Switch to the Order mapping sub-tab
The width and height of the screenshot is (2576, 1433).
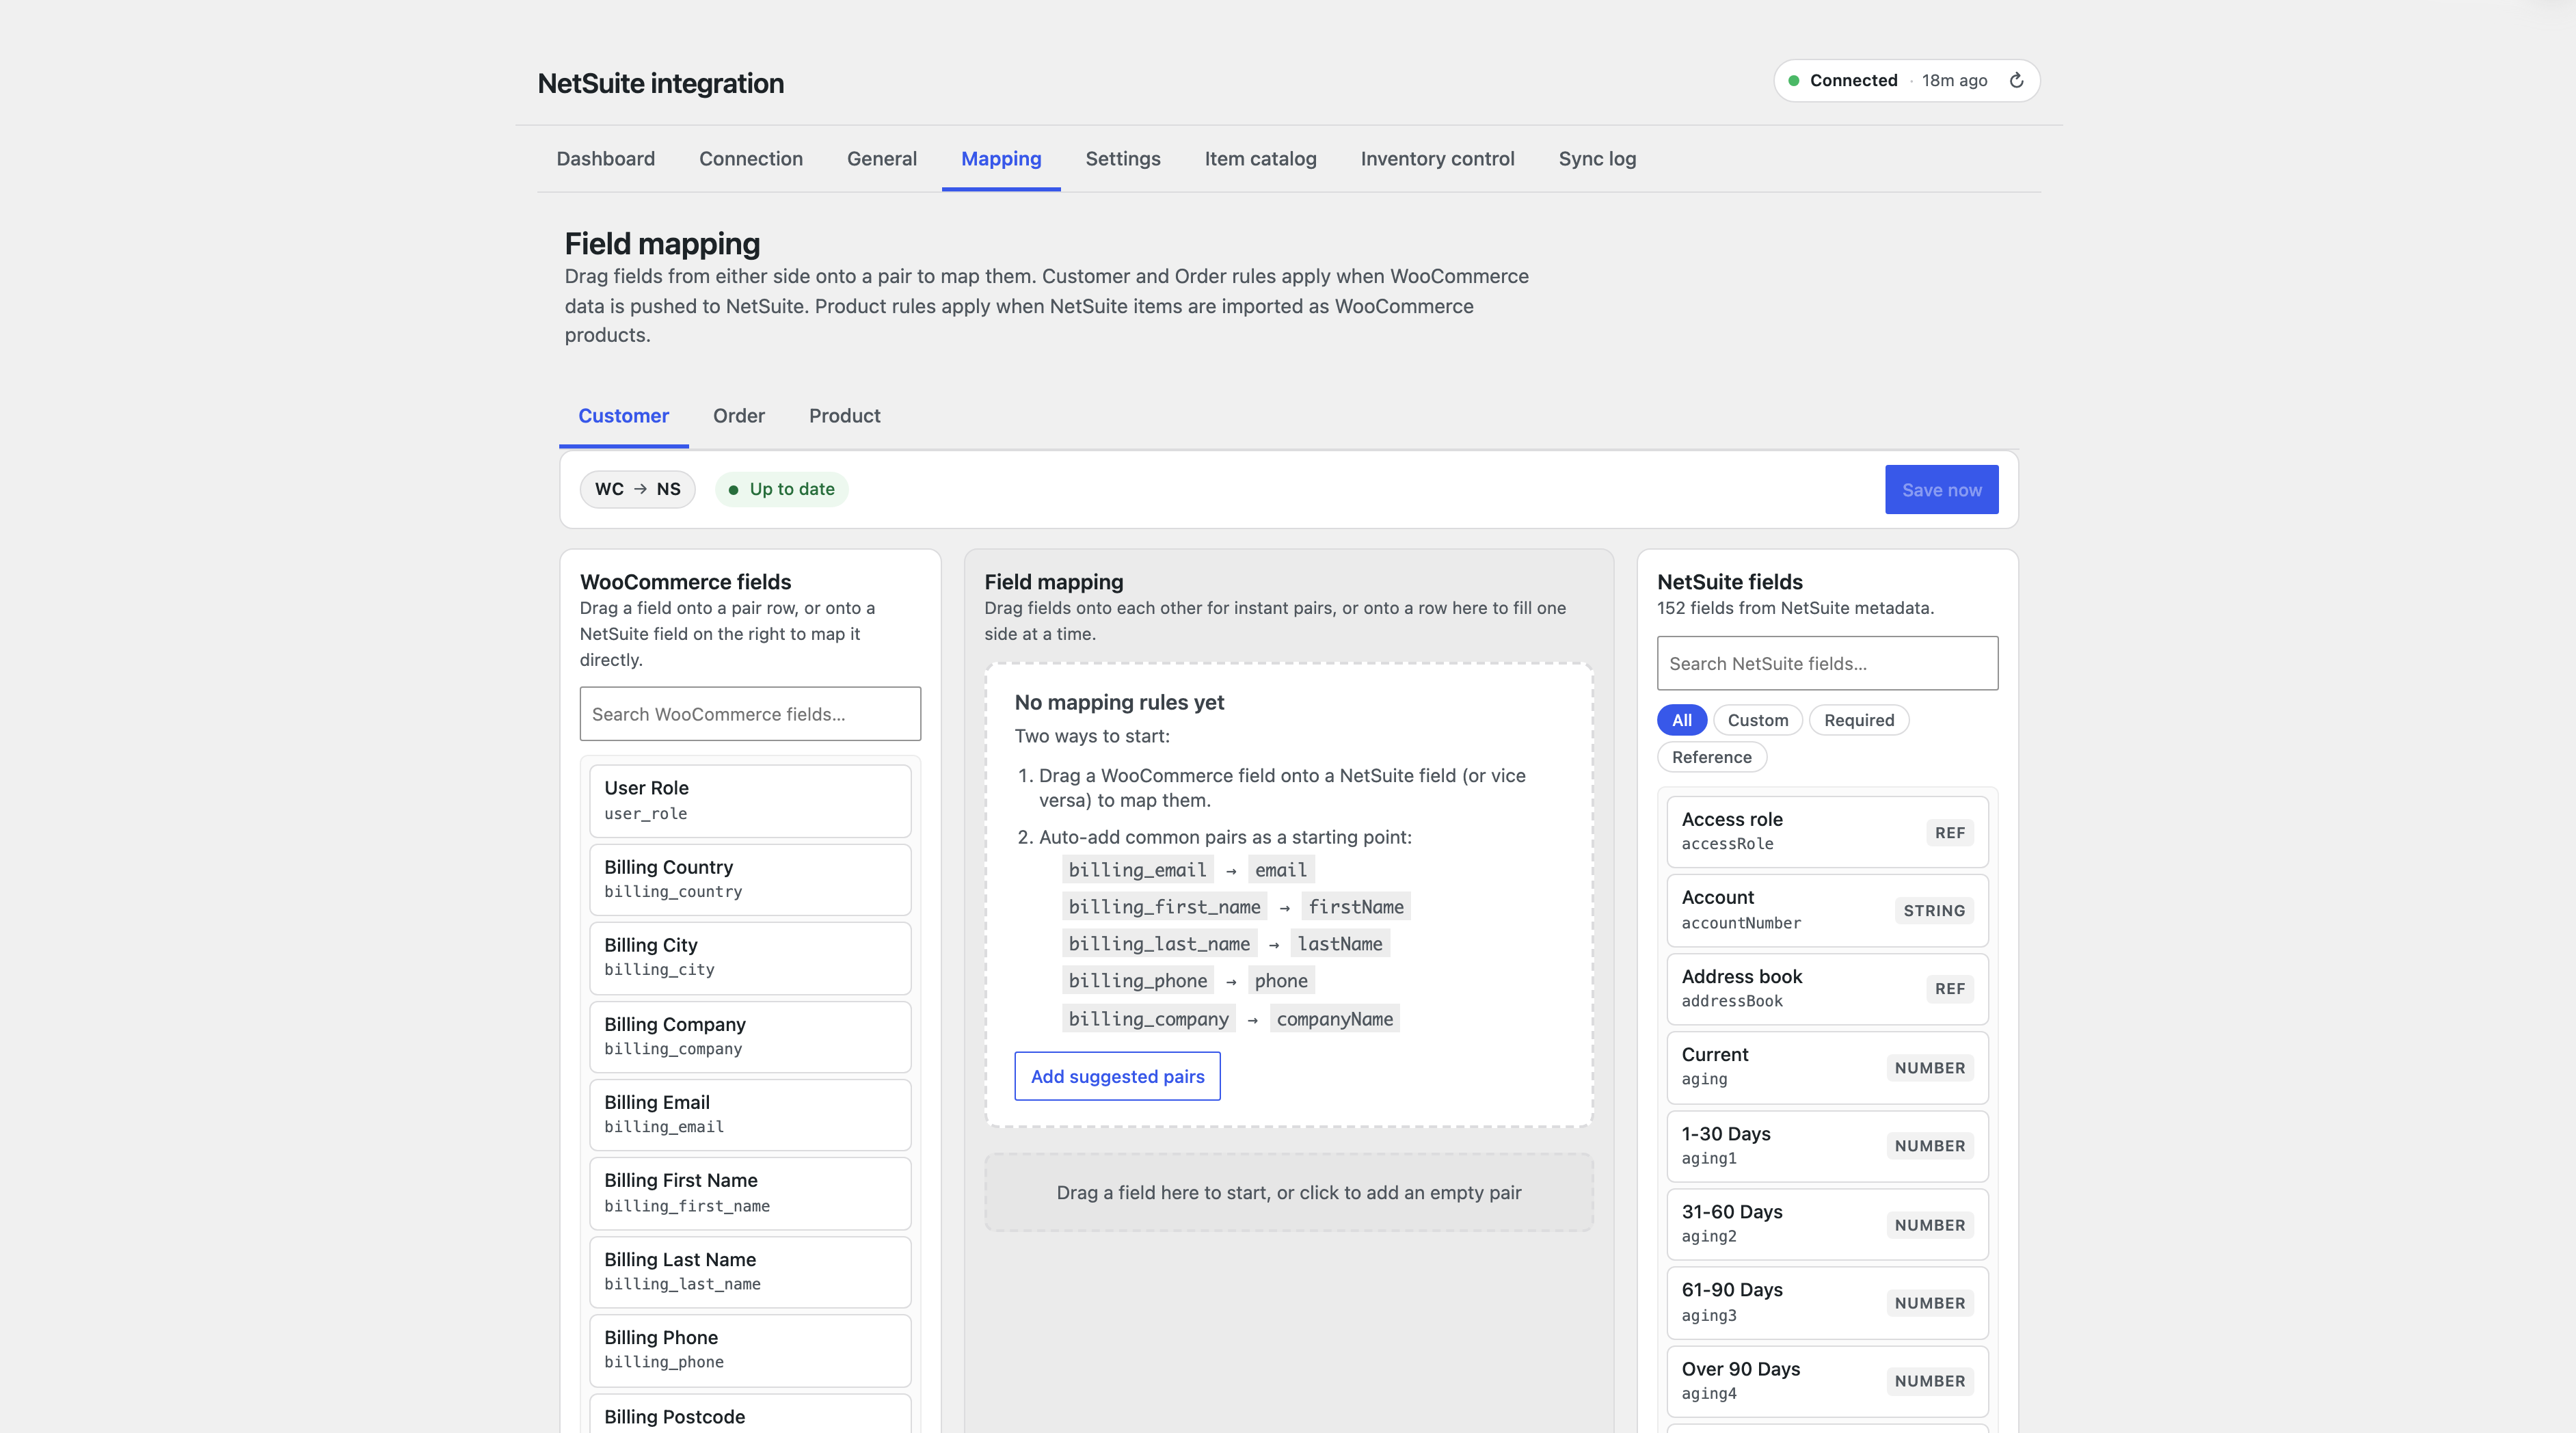tap(738, 416)
